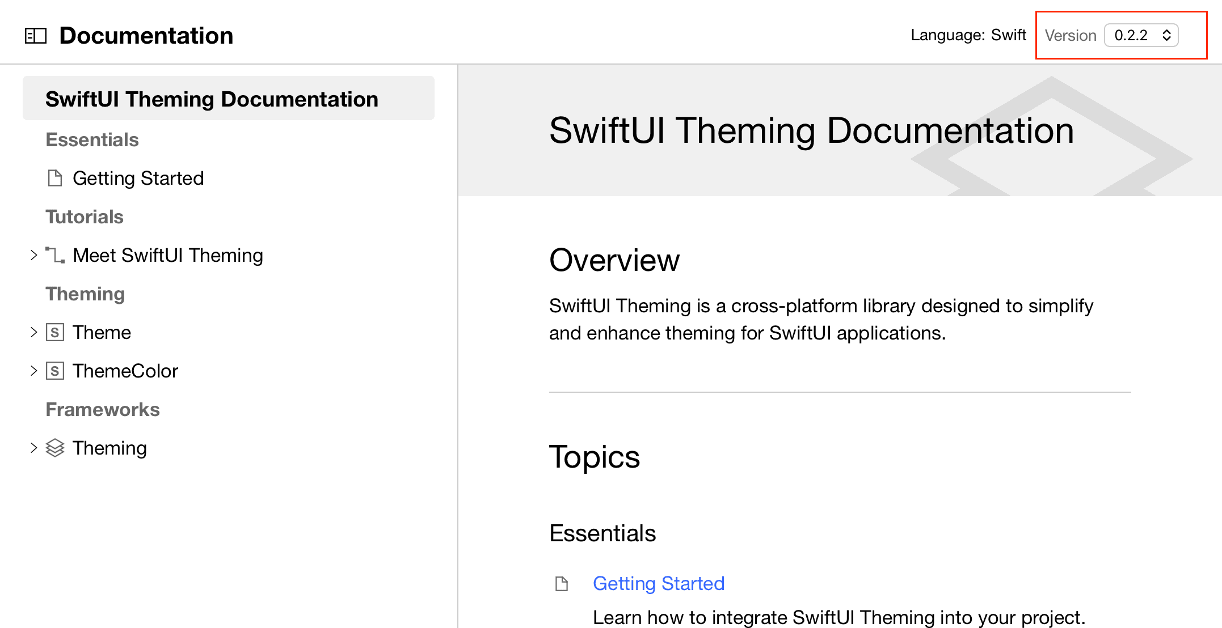Image resolution: width=1222 pixels, height=628 pixels.
Task: Click the article icon beside Getting Started link
Action: coord(562,583)
